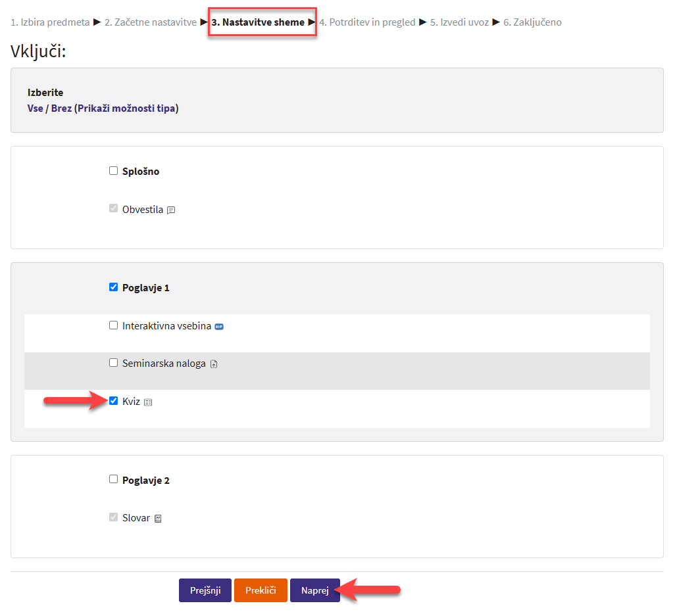This screenshot has height=614, width=673.
Task: Click the quiz icon beside Kviz
Action: tap(148, 402)
